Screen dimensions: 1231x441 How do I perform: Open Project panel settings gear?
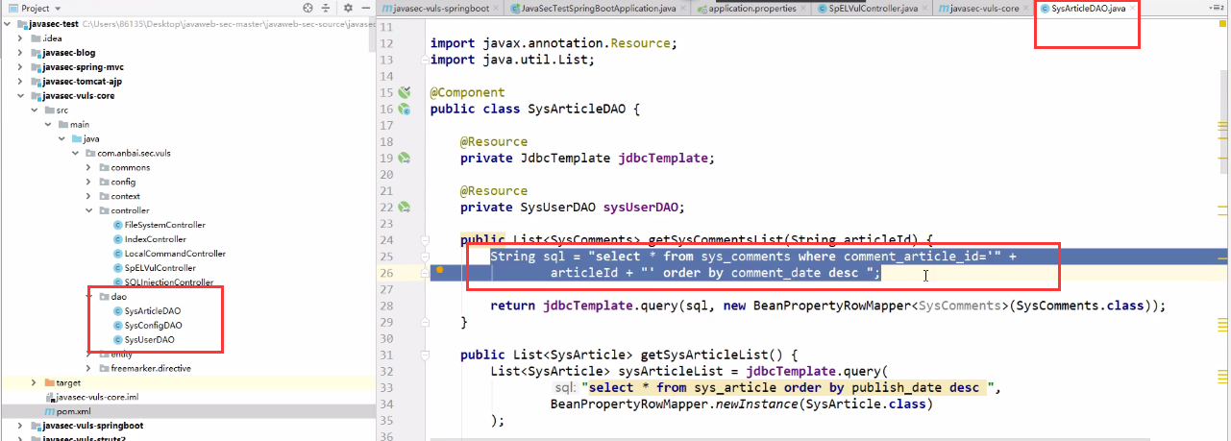pyautogui.click(x=348, y=8)
